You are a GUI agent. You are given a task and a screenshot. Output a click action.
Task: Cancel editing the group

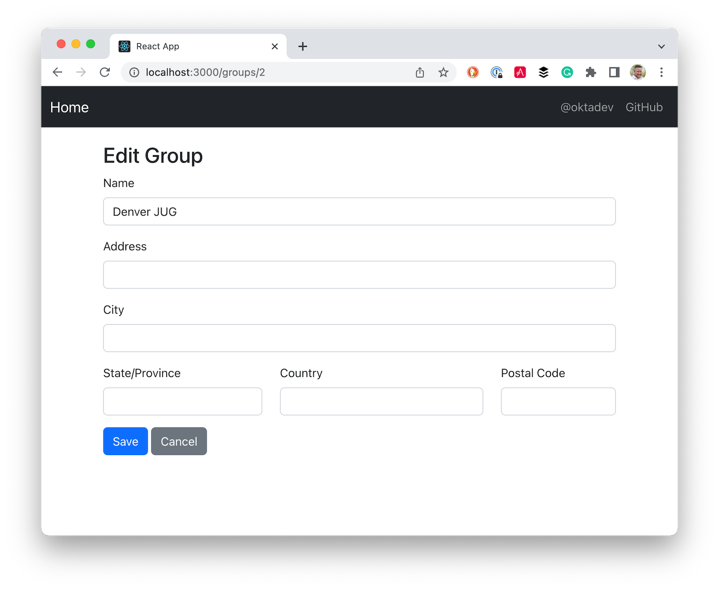179,441
